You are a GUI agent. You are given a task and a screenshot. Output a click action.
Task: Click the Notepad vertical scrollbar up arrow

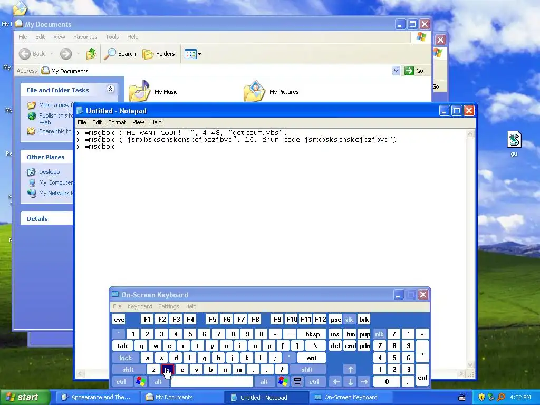click(470, 133)
